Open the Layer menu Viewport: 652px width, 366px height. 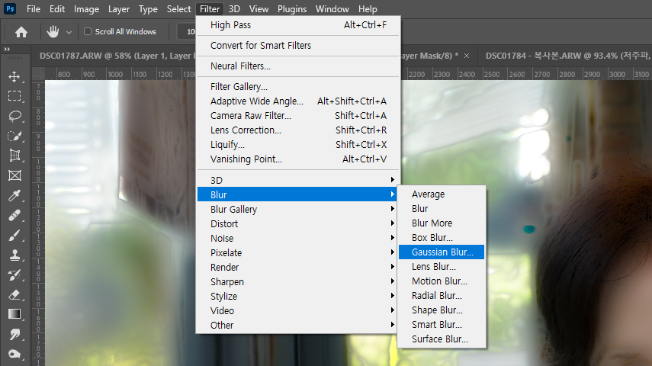click(x=119, y=8)
